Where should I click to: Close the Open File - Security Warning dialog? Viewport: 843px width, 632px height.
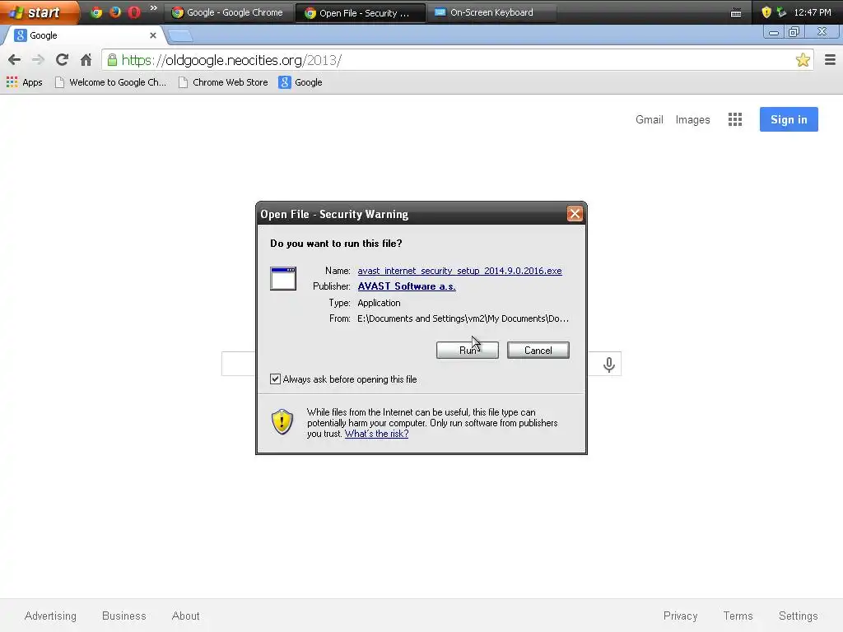coord(575,214)
